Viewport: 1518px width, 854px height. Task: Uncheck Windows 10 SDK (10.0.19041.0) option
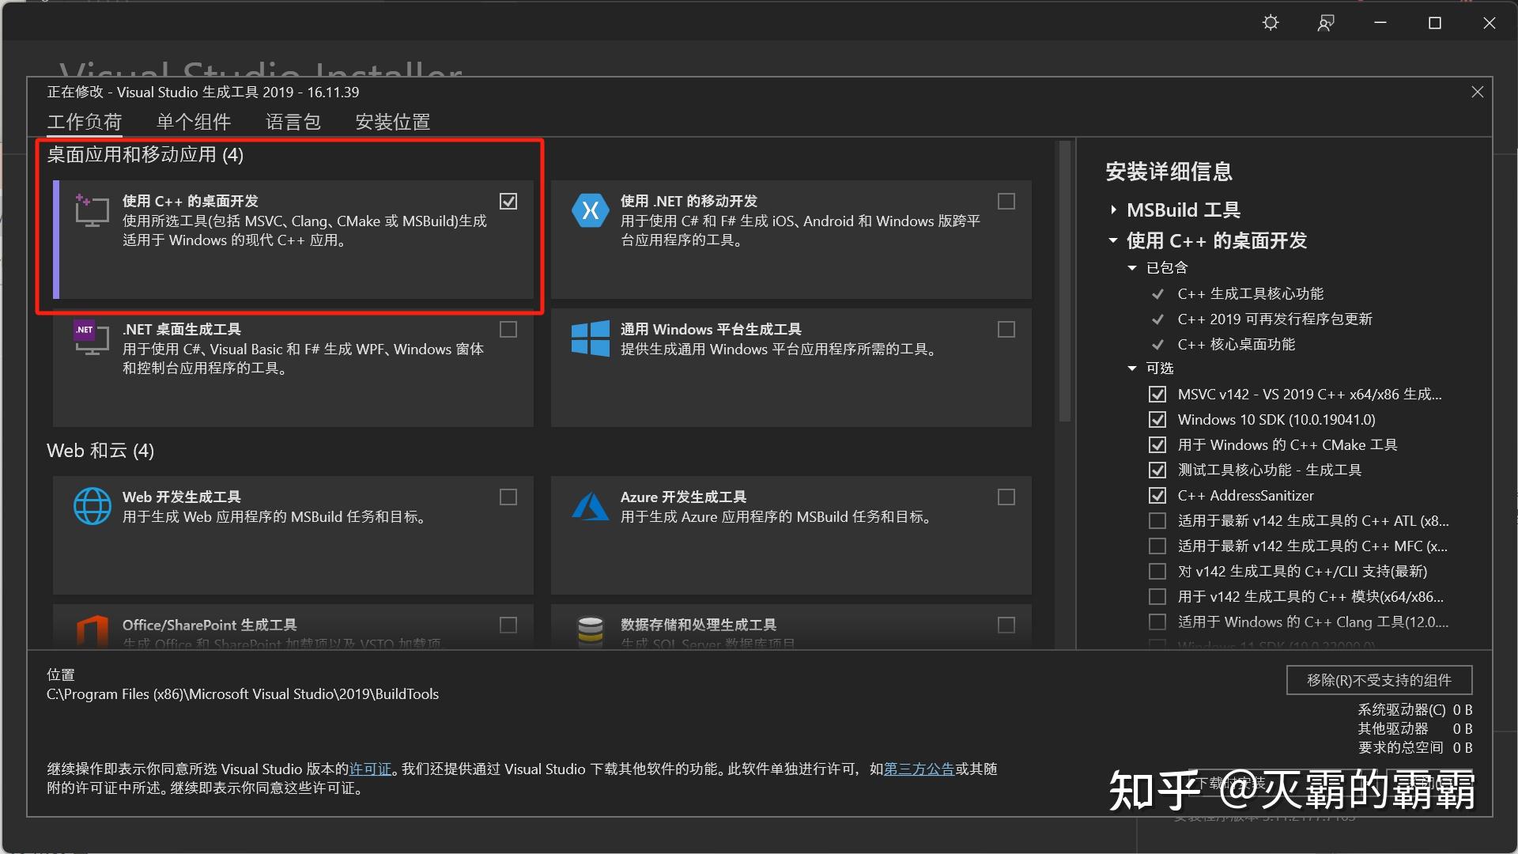coord(1157,420)
